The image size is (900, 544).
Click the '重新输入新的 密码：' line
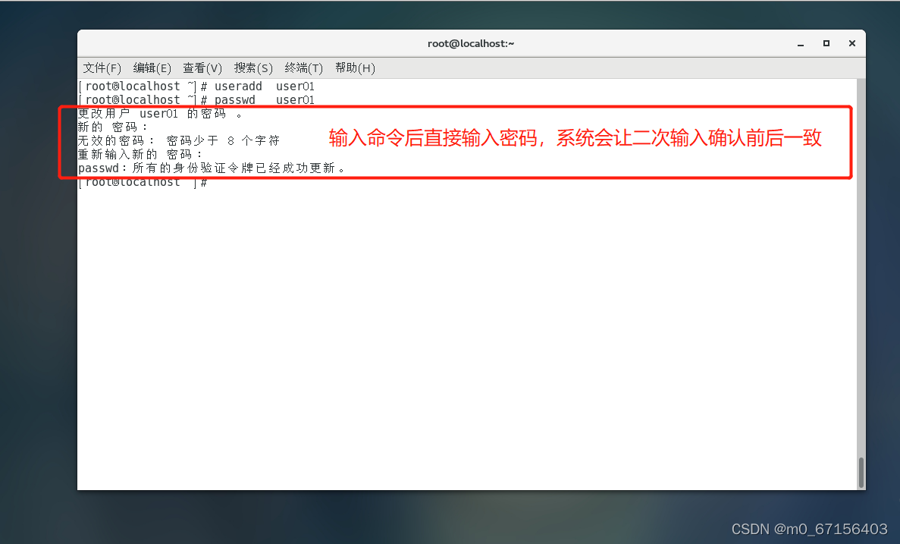(x=140, y=155)
